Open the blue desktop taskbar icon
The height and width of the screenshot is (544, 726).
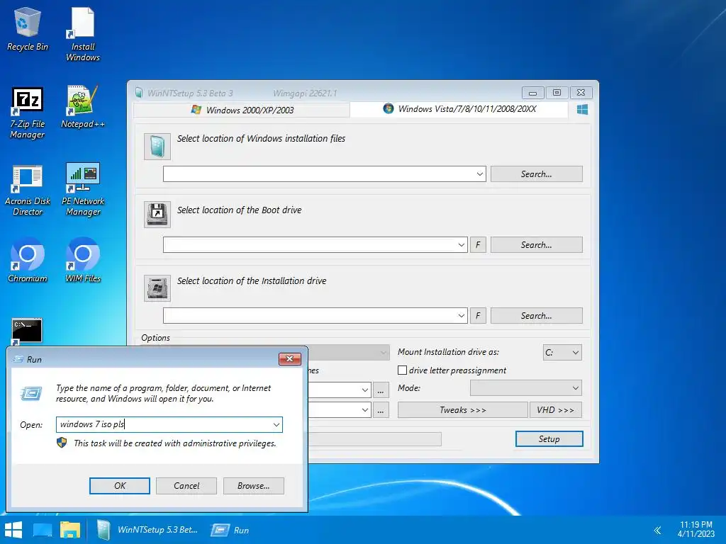coord(43,530)
